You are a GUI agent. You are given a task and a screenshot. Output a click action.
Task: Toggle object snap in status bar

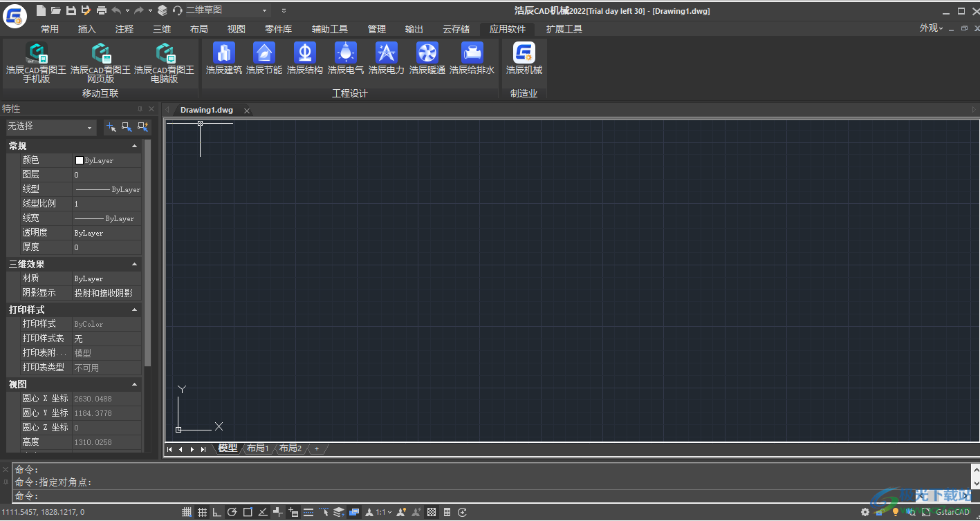tap(248, 512)
